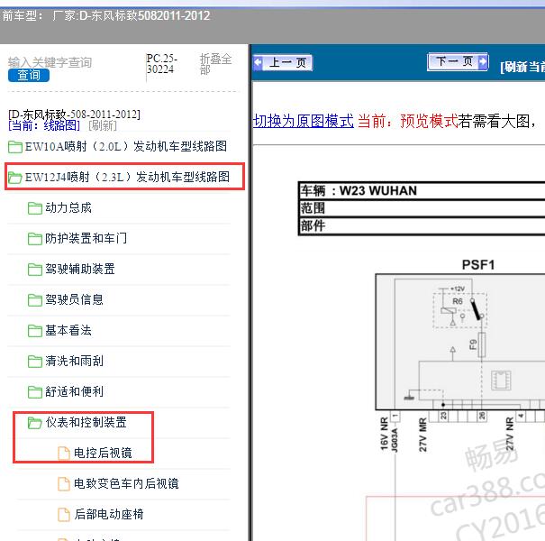
Task: Click 折叠全部 to collapse all
Action: pyautogui.click(x=215, y=64)
